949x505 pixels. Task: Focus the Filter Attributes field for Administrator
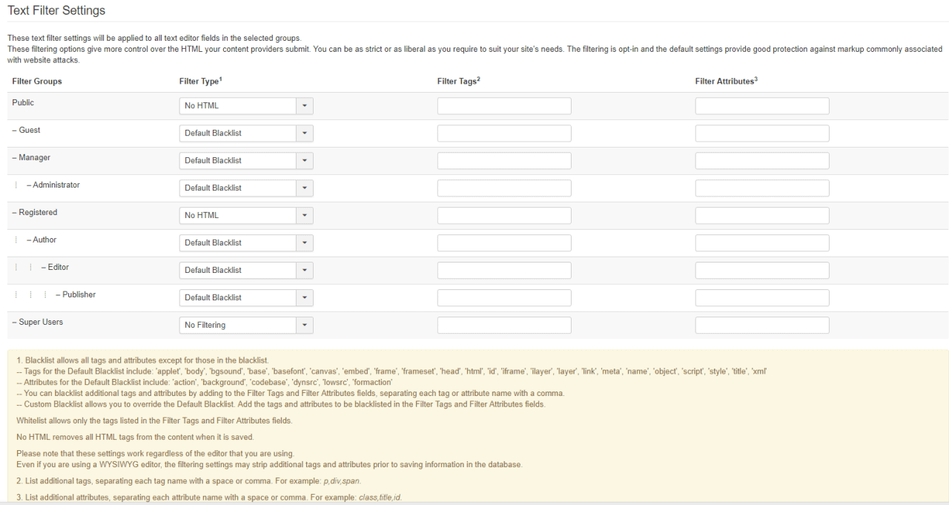[x=762, y=188]
